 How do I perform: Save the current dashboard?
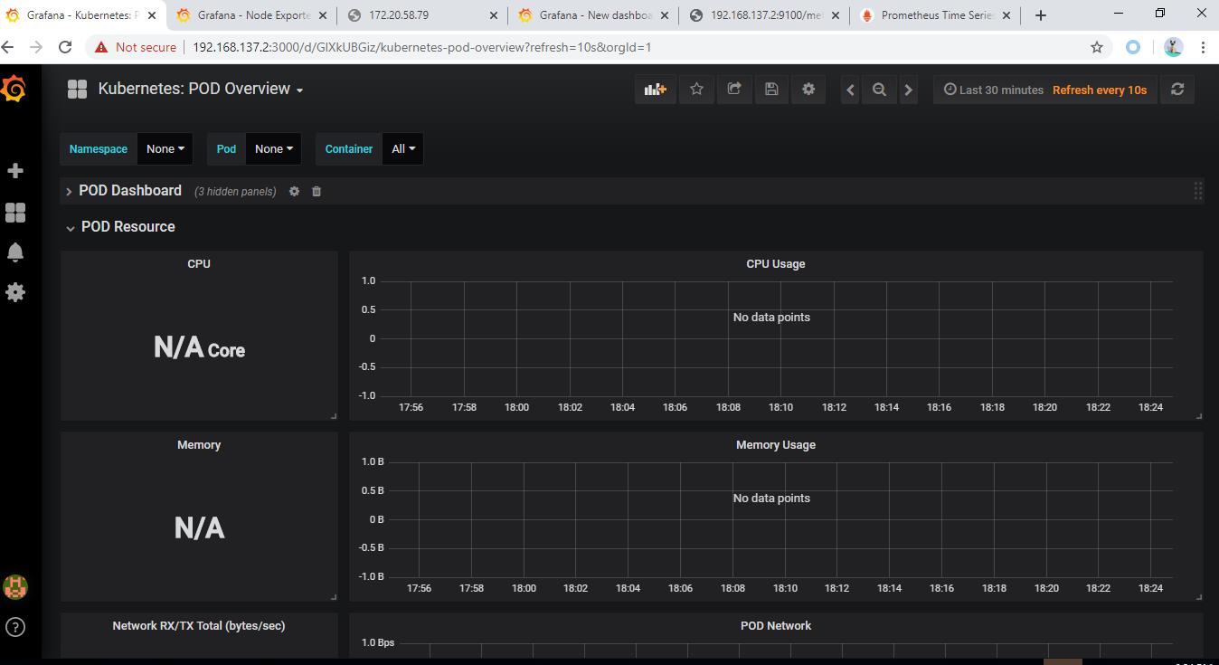coord(770,89)
